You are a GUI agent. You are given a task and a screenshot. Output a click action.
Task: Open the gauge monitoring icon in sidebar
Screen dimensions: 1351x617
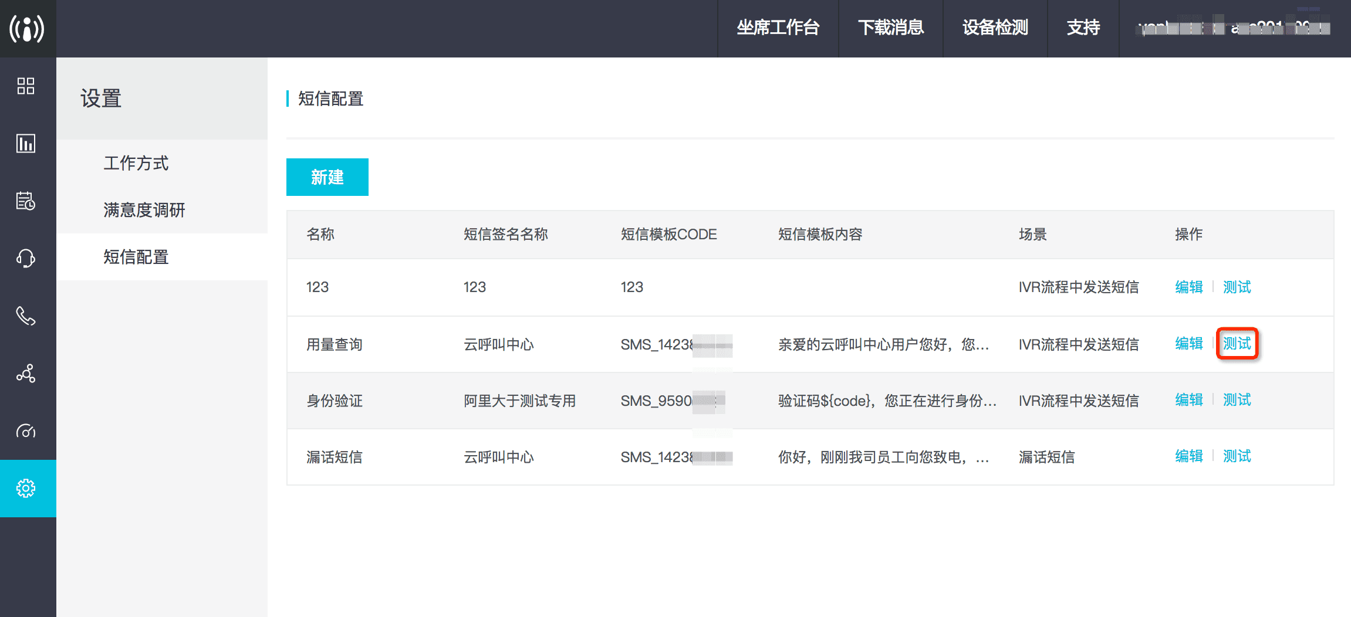(26, 432)
